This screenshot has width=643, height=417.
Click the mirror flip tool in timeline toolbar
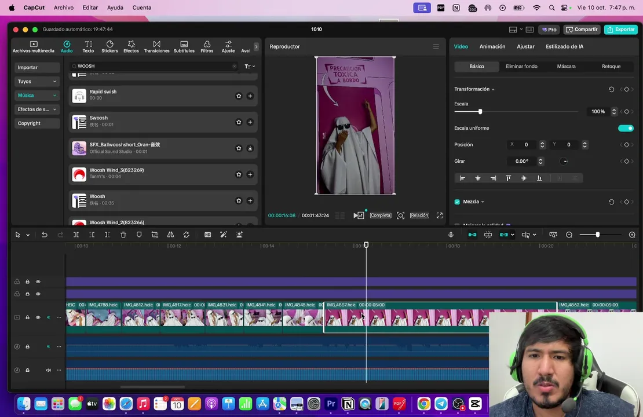coord(170,235)
